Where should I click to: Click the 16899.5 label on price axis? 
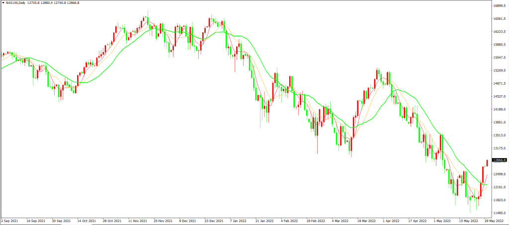(499, 6)
